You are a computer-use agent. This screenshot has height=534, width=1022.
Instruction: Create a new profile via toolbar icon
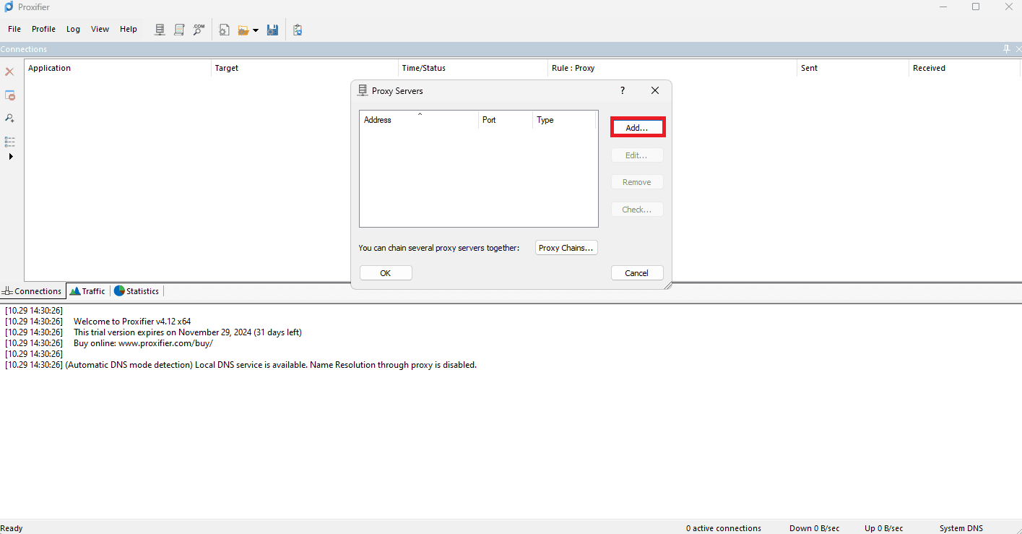click(x=224, y=30)
